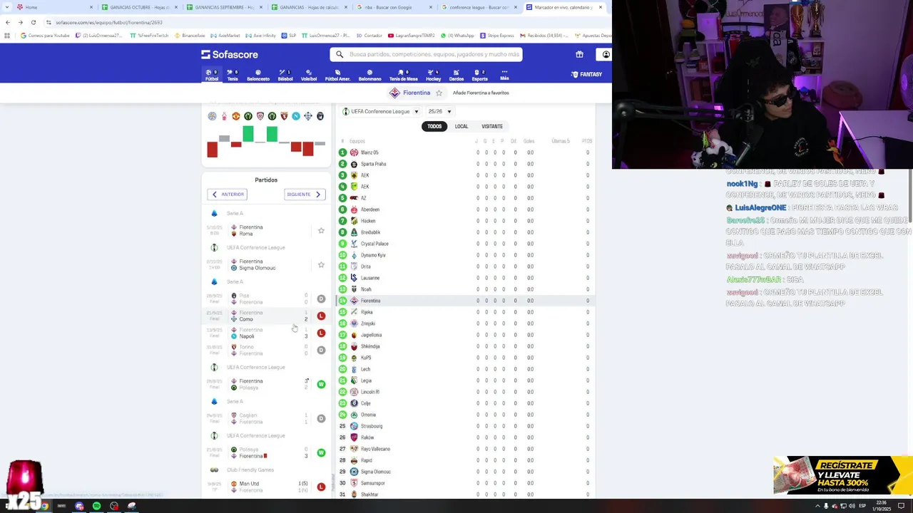Click the search magnifier icon
Image resolution: width=913 pixels, height=513 pixels.
click(x=340, y=54)
